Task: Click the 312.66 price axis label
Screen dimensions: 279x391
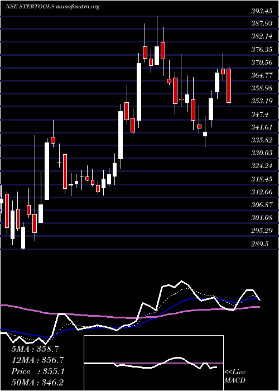Action: (x=262, y=192)
